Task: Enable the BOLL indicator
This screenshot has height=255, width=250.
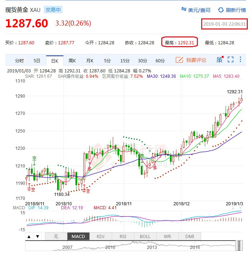Action: tap(145, 237)
